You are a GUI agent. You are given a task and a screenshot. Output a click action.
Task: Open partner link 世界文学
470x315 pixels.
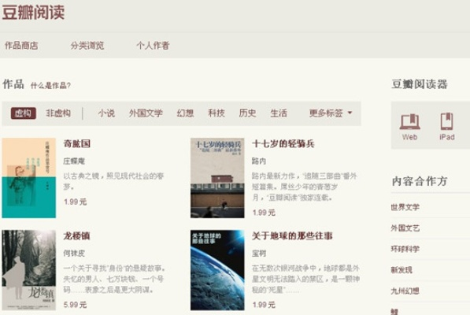pyautogui.click(x=405, y=207)
